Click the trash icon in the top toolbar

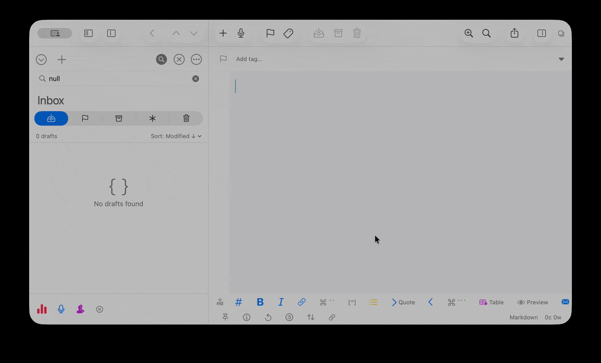pyautogui.click(x=357, y=33)
